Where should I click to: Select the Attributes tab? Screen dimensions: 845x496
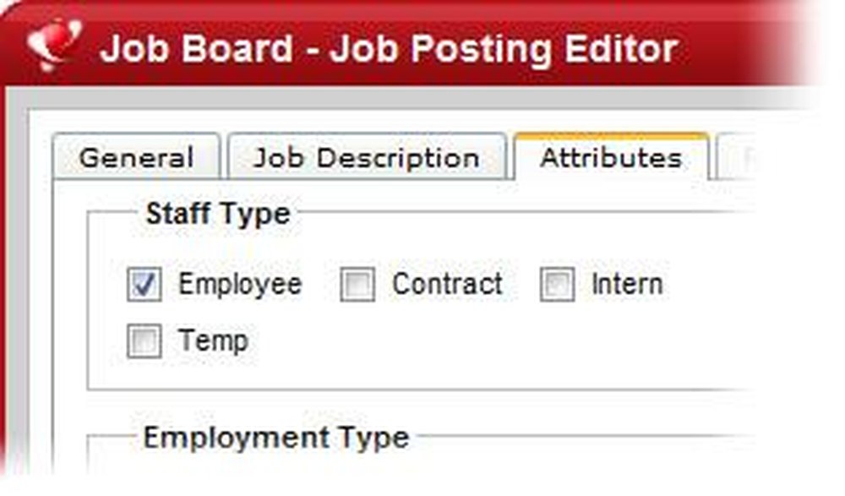[611, 157]
